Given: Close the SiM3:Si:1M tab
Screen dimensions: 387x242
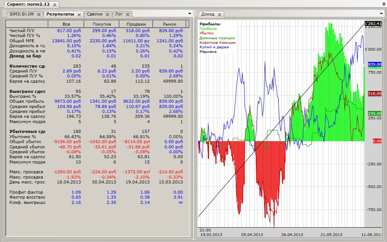Looking at the screenshot, I should pyautogui.click(x=39, y=14).
